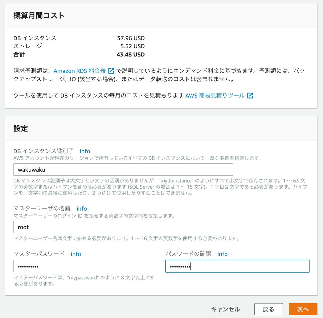Click the master username field containing root

[123, 227]
